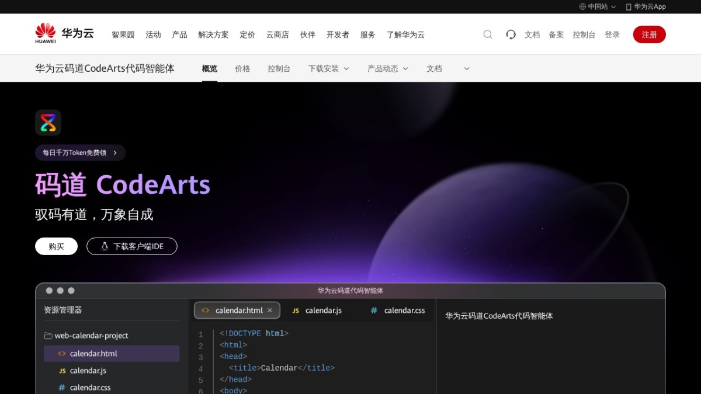701x394 pixels.
Task: Click the 华为云码道CodeArts代码智能体 page title
Action: point(105,68)
